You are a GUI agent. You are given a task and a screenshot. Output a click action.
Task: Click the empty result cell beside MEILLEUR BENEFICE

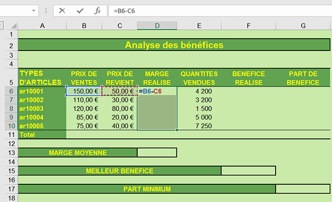point(248,170)
